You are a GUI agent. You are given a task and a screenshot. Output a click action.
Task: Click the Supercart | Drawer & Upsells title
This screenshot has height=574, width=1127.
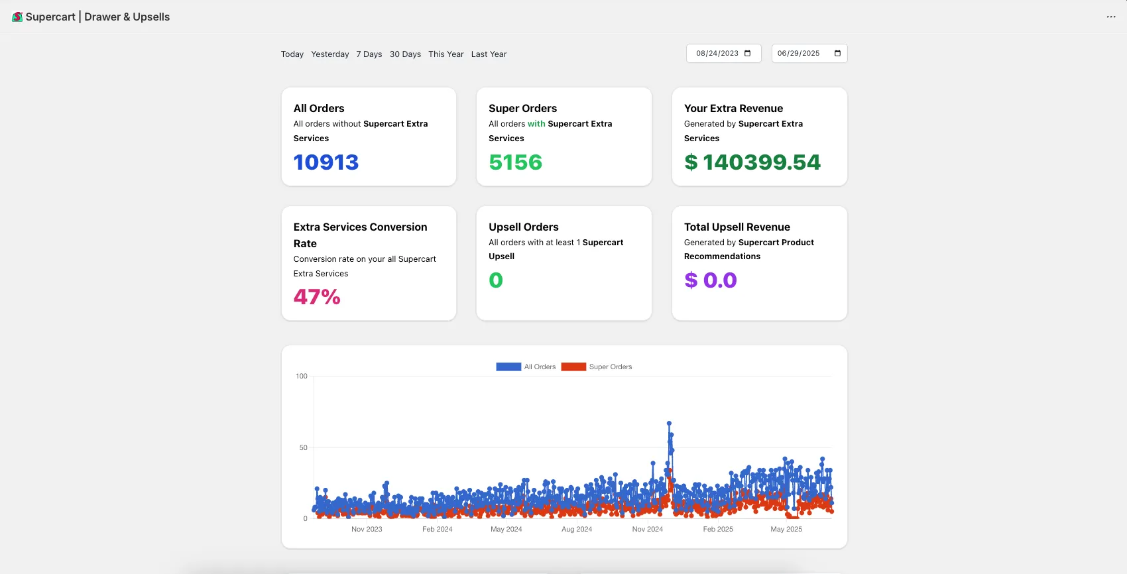click(97, 17)
